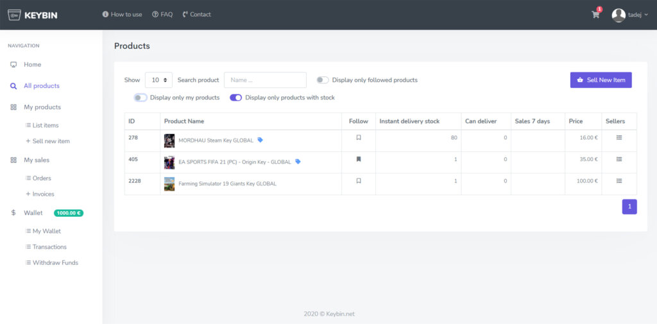This screenshot has width=657, height=324.
Task: Sort by Product Name column header
Action: (251, 121)
